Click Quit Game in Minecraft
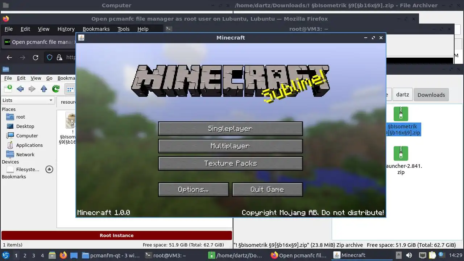 [267, 190]
